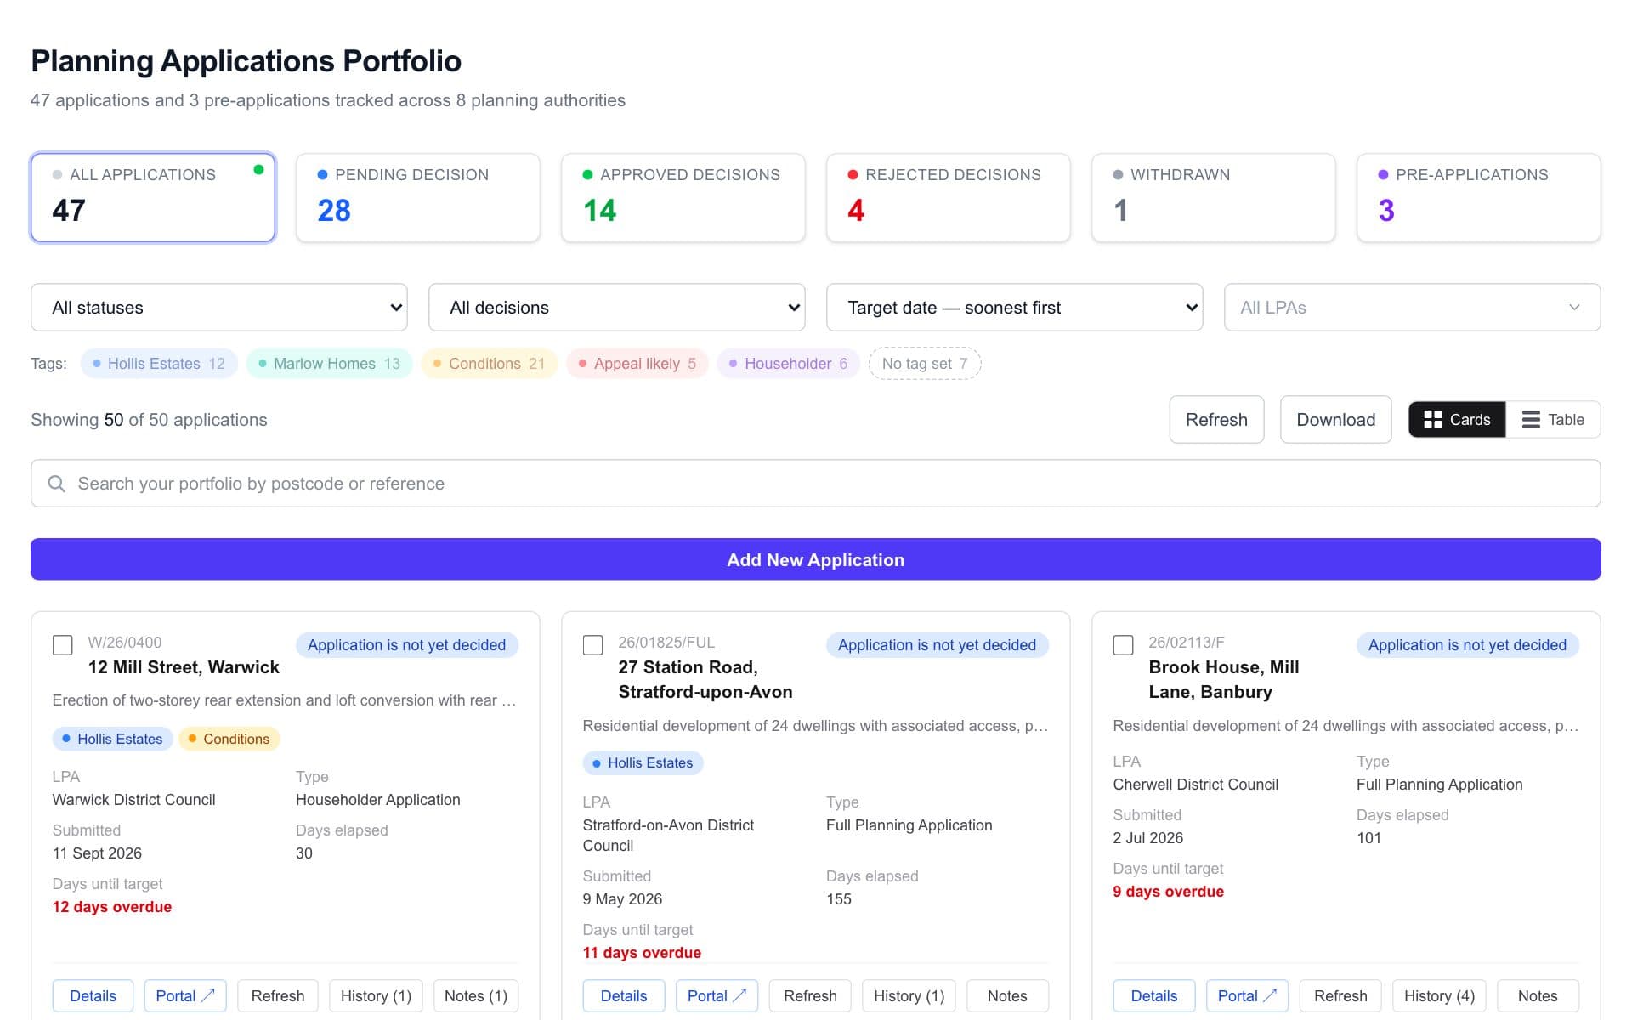The image size is (1632, 1020).
Task: Select the Approved Decisions tile
Action: pos(683,197)
